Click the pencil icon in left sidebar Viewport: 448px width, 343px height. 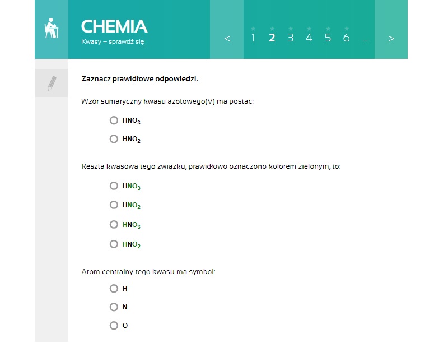[x=52, y=84]
